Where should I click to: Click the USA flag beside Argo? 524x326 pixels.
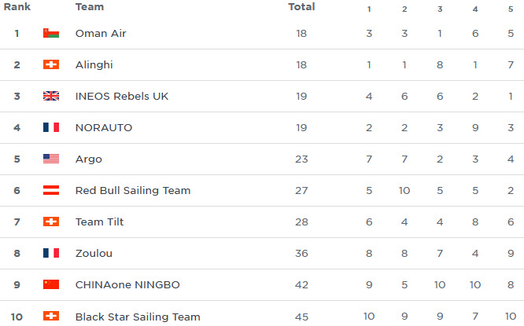tap(51, 159)
